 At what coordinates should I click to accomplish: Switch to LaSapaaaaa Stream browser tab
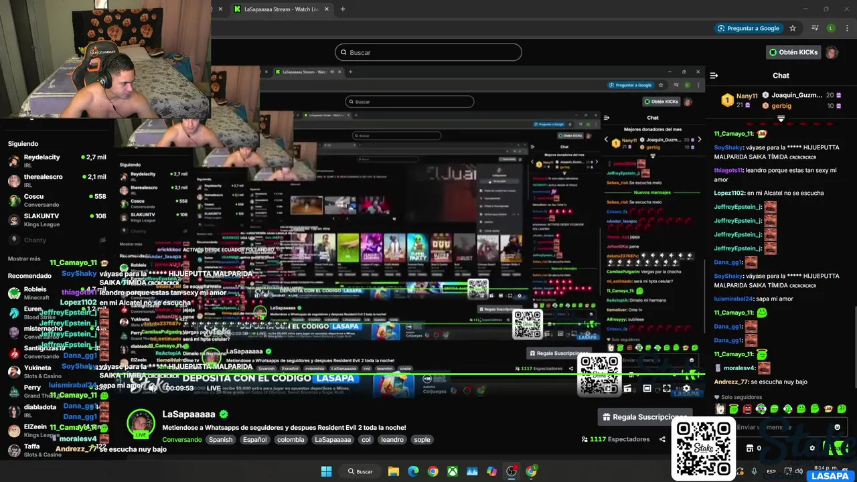281,9
